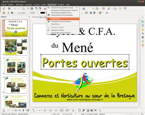Expand the New document dropdown arrow

(x=6, y=9)
